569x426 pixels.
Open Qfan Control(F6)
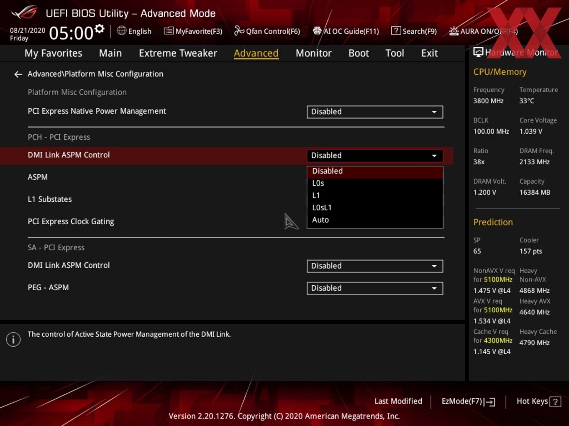tap(267, 31)
